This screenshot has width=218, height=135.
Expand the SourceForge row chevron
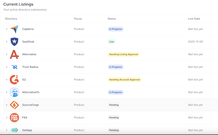7,105
